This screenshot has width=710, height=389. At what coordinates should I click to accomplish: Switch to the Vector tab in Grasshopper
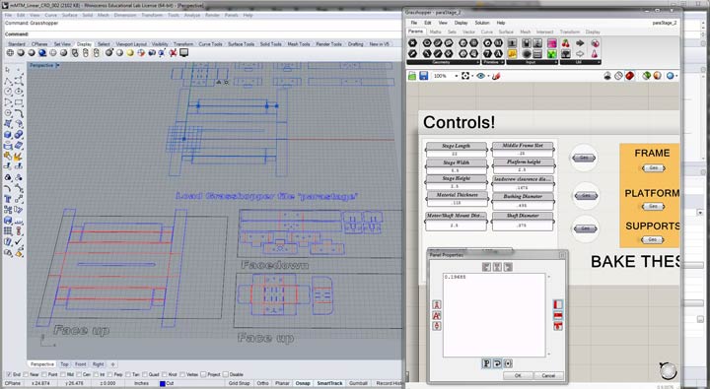click(x=468, y=32)
